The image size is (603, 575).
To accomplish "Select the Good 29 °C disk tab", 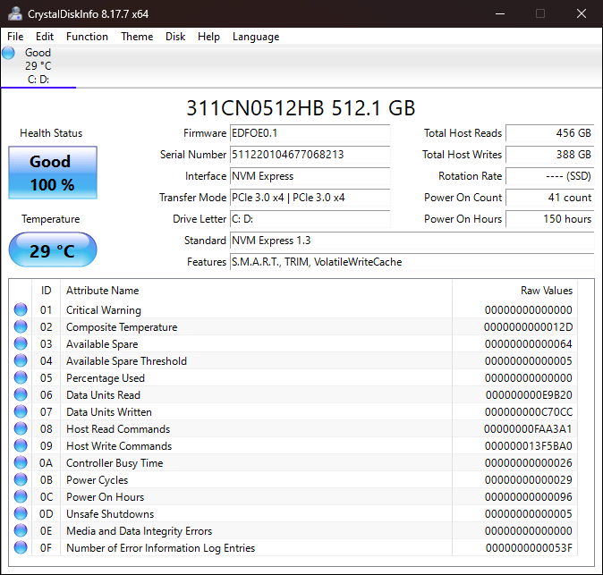I will [x=38, y=66].
